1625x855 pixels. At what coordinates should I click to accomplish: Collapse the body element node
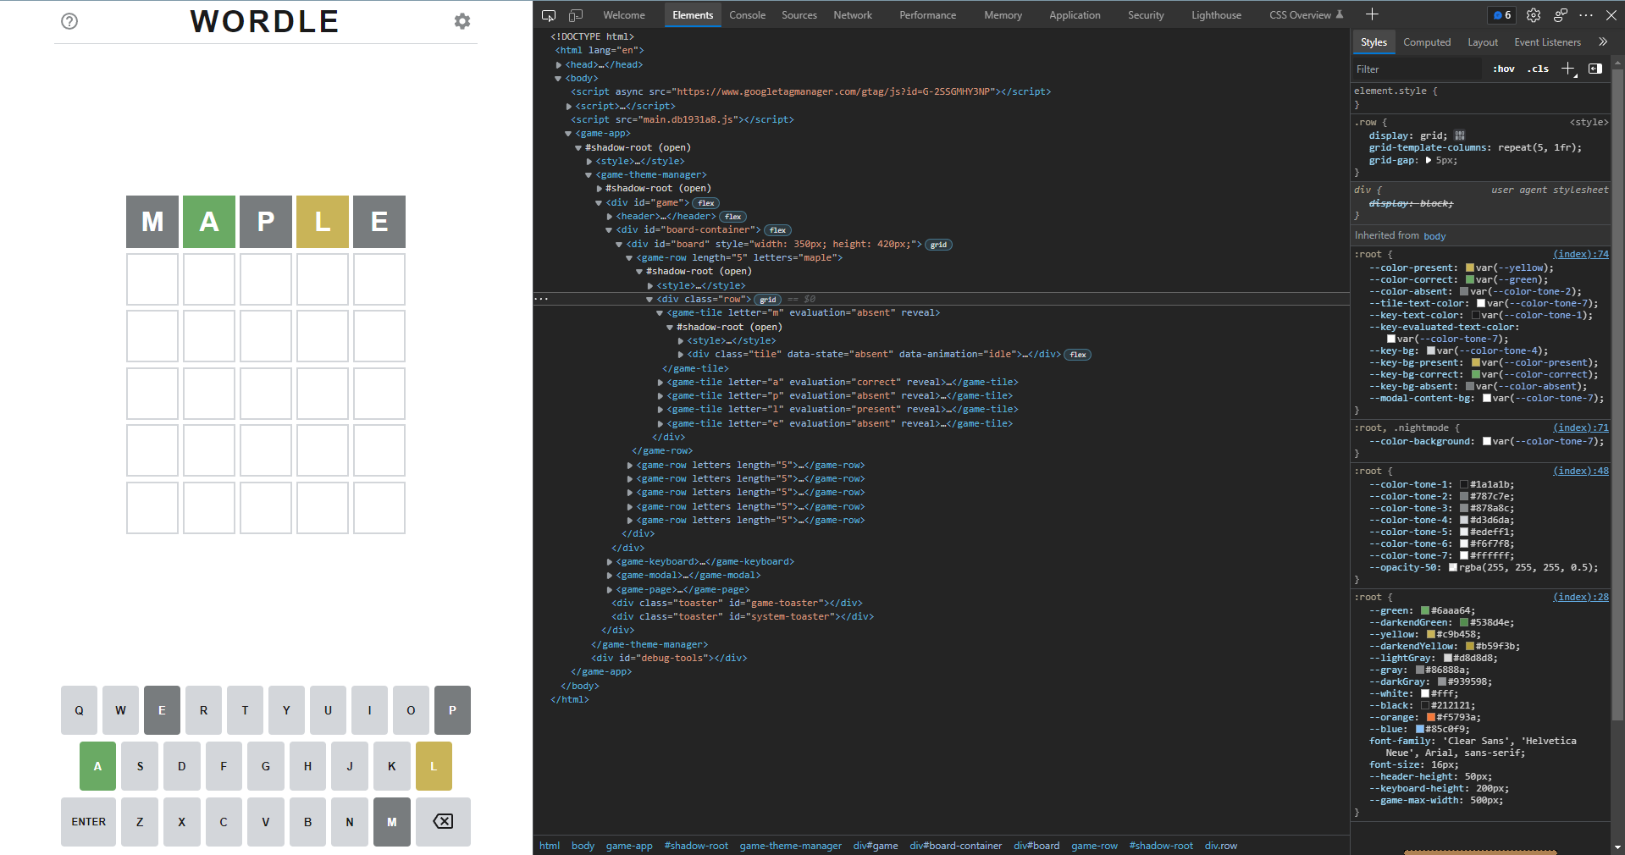558,79
